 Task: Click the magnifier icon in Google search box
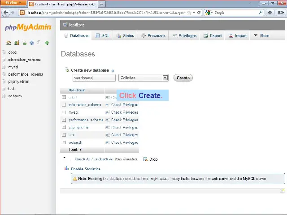[261, 13]
